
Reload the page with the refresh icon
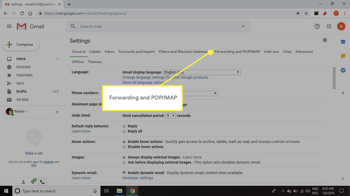[x=22, y=13]
